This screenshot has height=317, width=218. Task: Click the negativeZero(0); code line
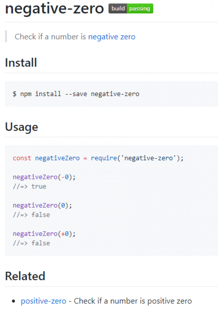[42, 206]
